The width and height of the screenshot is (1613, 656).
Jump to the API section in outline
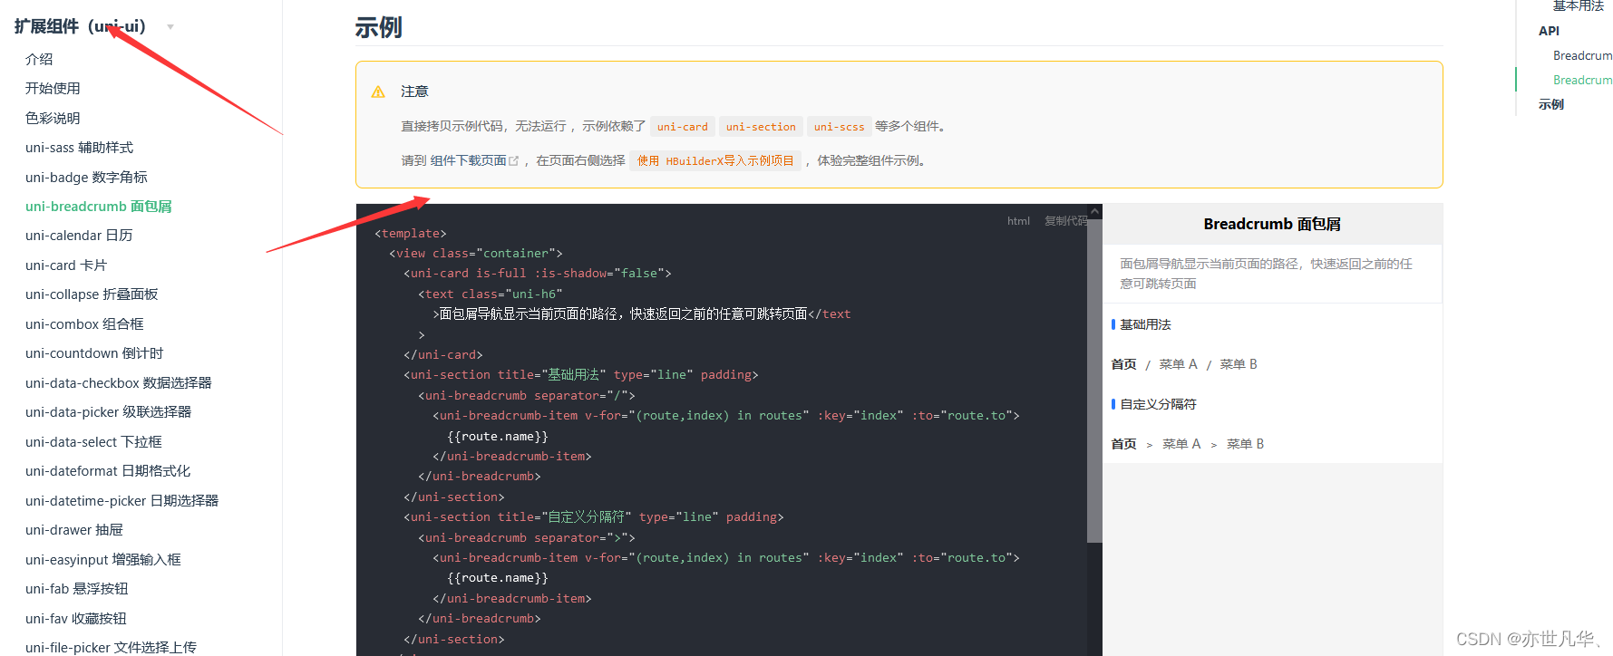click(1549, 31)
